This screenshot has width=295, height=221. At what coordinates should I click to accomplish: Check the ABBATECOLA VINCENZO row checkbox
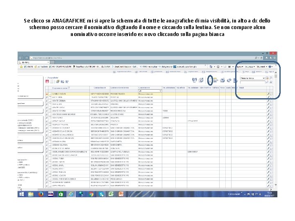click(x=50, y=138)
